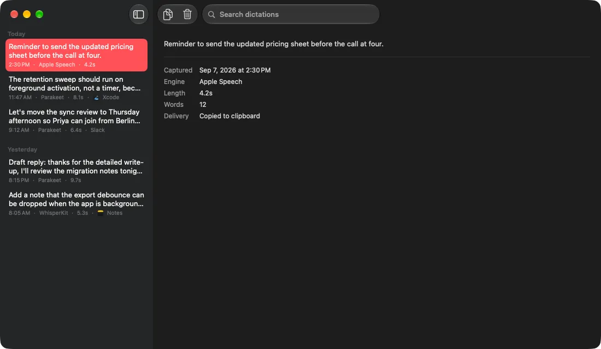Zoom the window with green button
The height and width of the screenshot is (349, 601).
(39, 15)
